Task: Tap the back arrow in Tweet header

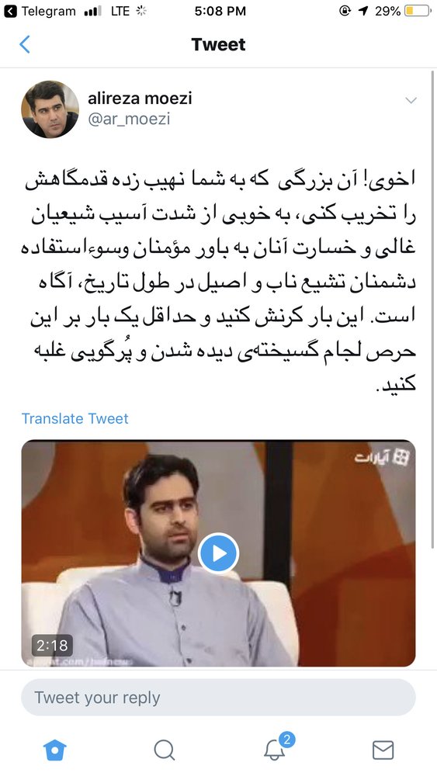Action: (25, 44)
